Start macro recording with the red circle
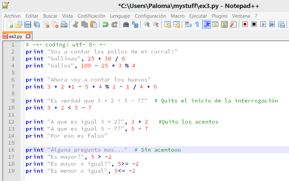 [245, 24]
